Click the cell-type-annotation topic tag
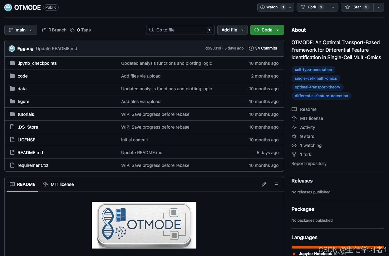Image resolution: width=389 pixels, height=256 pixels. tap(313, 70)
